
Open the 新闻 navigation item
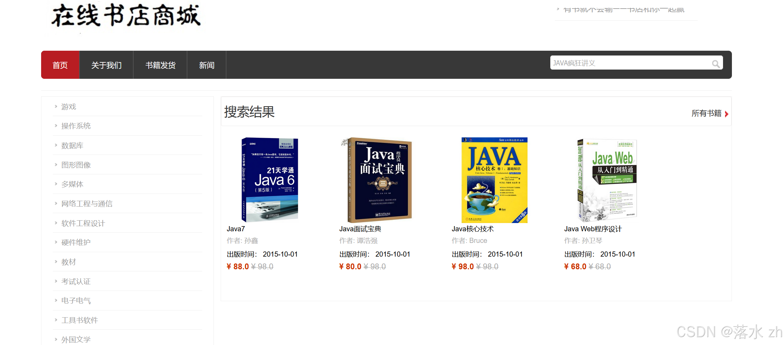tap(207, 65)
